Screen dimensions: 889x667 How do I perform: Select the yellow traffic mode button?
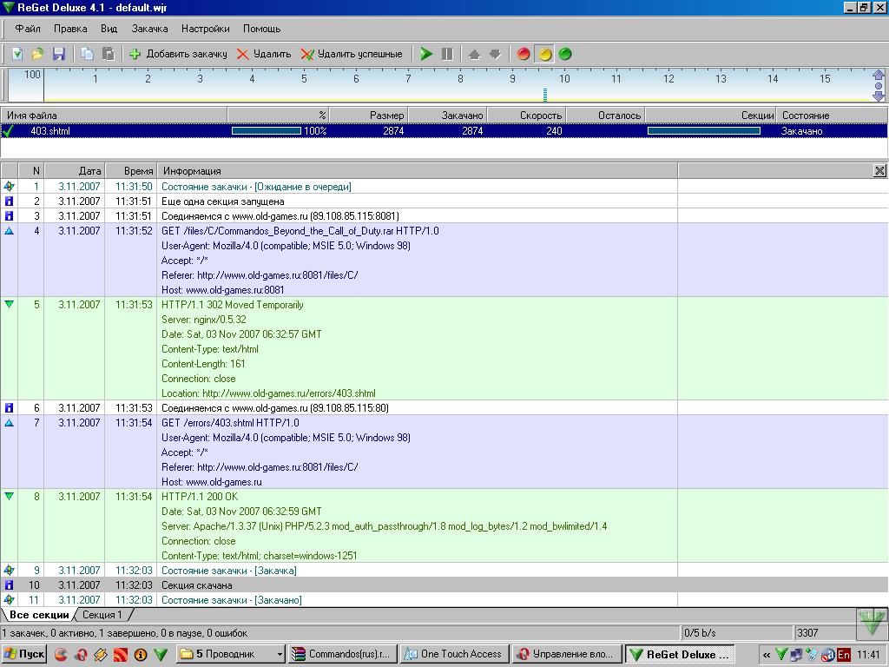coord(544,54)
